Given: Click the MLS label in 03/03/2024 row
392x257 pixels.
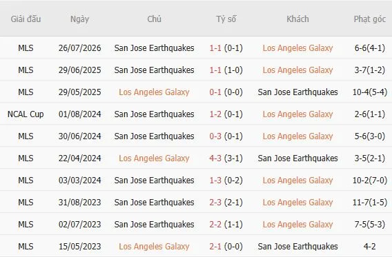Looking at the screenshot, I should [26, 180].
